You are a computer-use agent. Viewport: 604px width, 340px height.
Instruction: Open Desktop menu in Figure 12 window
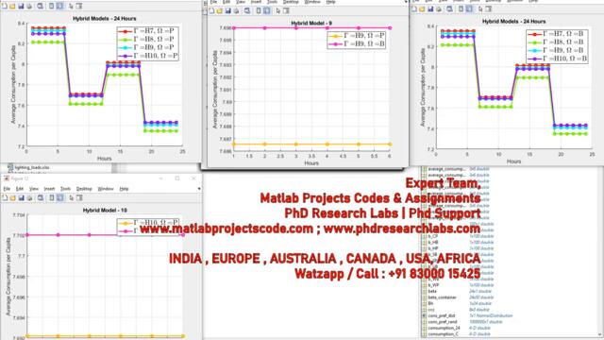click(84, 189)
